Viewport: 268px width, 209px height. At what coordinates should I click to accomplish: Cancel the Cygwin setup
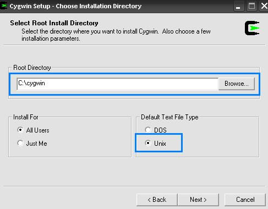coord(245,200)
